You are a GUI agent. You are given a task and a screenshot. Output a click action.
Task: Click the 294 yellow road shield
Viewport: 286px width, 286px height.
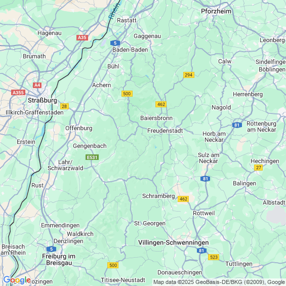click(189, 75)
